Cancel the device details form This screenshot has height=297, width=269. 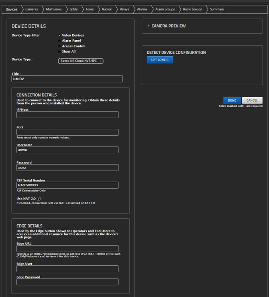point(252,100)
